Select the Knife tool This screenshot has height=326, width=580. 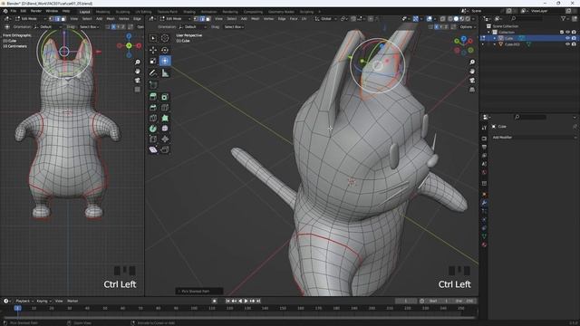pyautogui.click(x=153, y=119)
